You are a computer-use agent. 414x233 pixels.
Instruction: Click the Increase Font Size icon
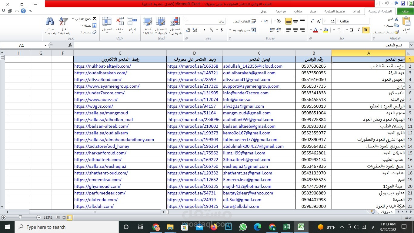click(x=319, y=22)
